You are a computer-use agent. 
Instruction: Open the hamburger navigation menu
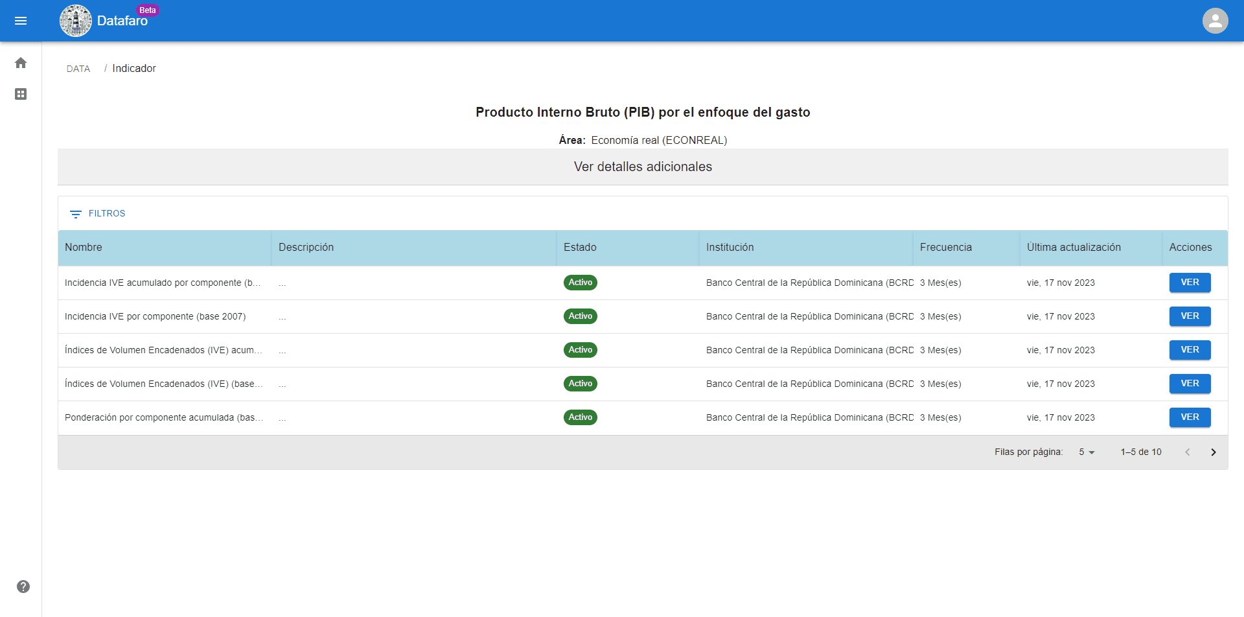click(x=21, y=21)
